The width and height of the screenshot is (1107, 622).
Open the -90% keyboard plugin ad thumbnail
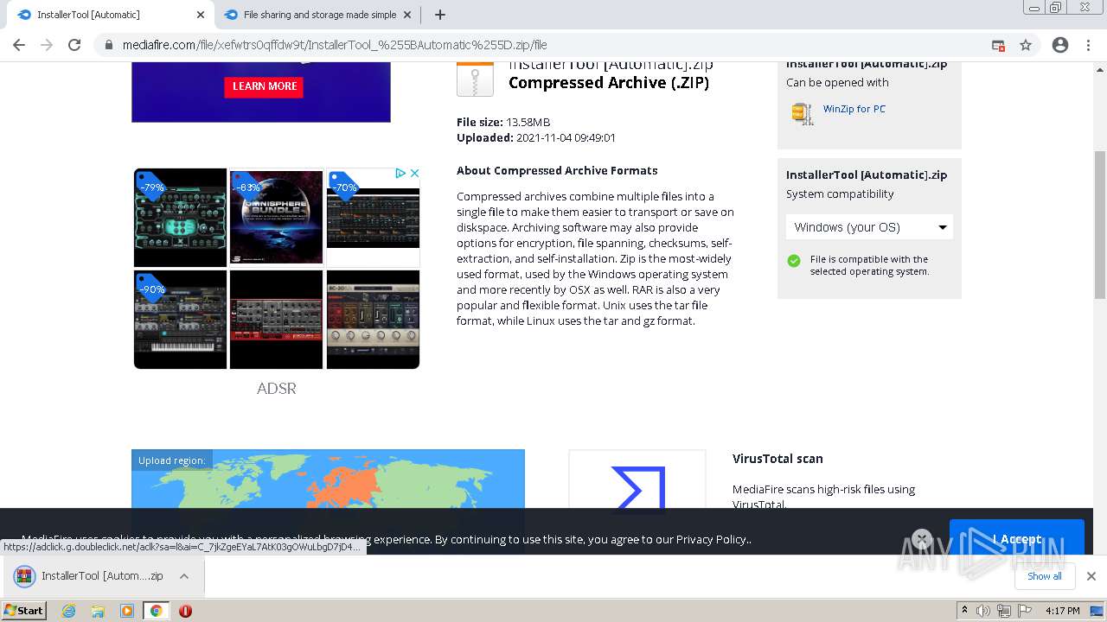[x=180, y=320]
